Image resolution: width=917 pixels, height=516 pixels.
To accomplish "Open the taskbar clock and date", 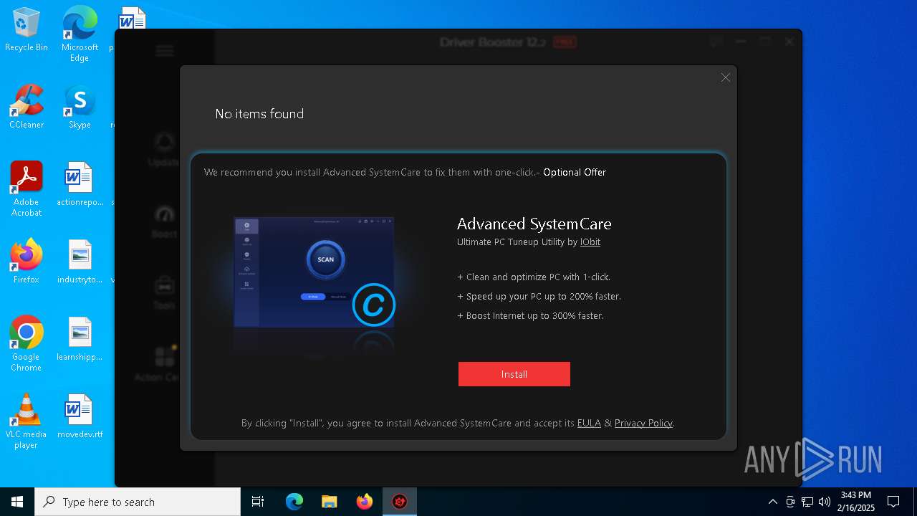I will tap(858, 502).
